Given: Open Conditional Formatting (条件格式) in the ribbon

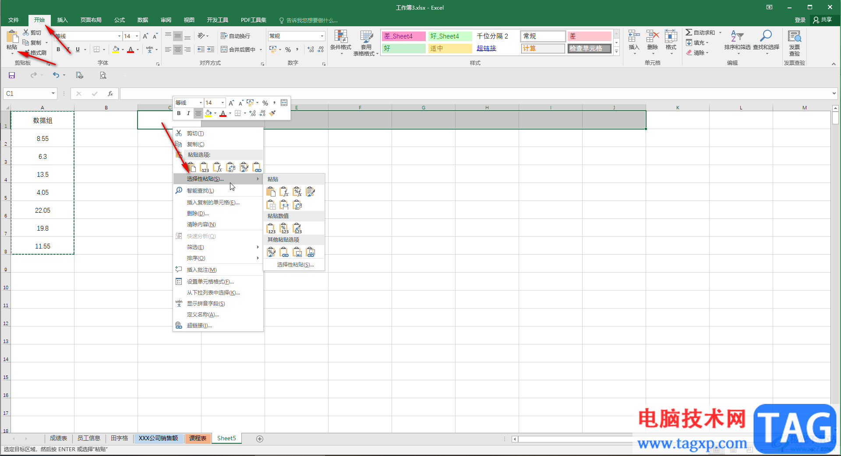Looking at the screenshot, I should point(340,42).
